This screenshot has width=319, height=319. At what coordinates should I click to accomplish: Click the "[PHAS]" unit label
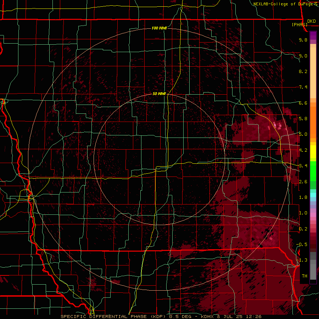point(300,24)
